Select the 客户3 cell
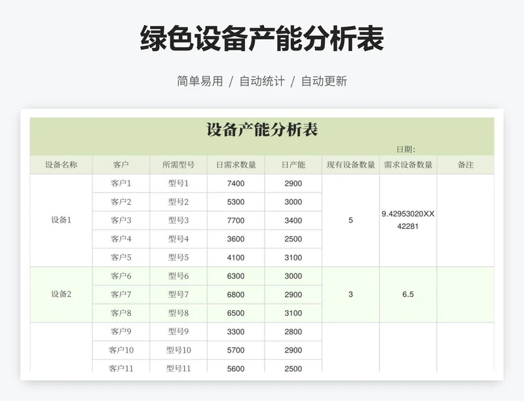 [x=121, y=220]
